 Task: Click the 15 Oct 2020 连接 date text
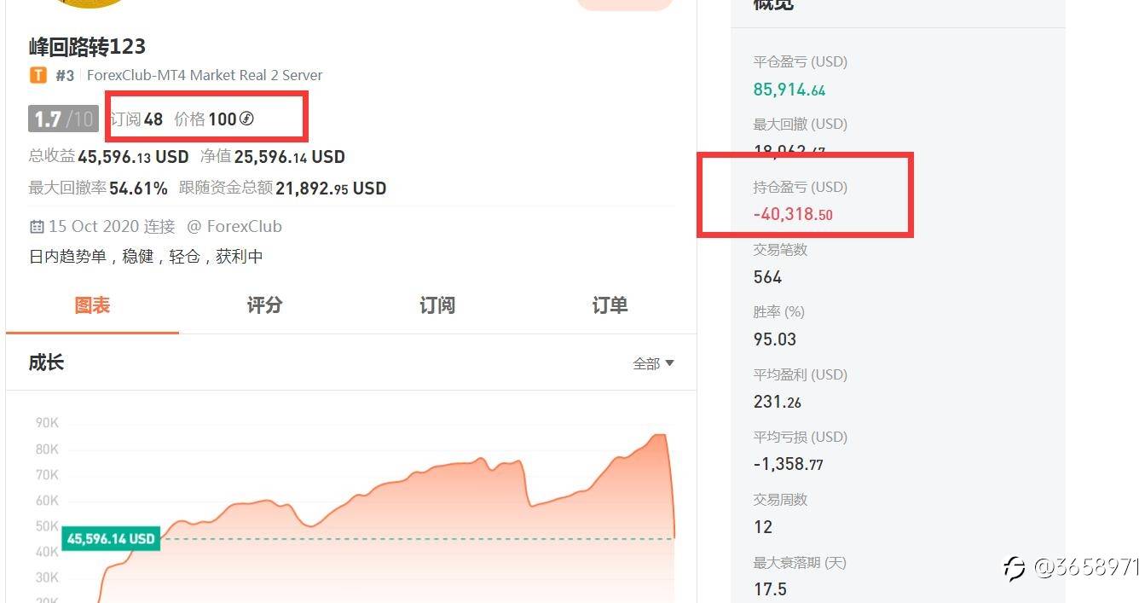[112, 227]
